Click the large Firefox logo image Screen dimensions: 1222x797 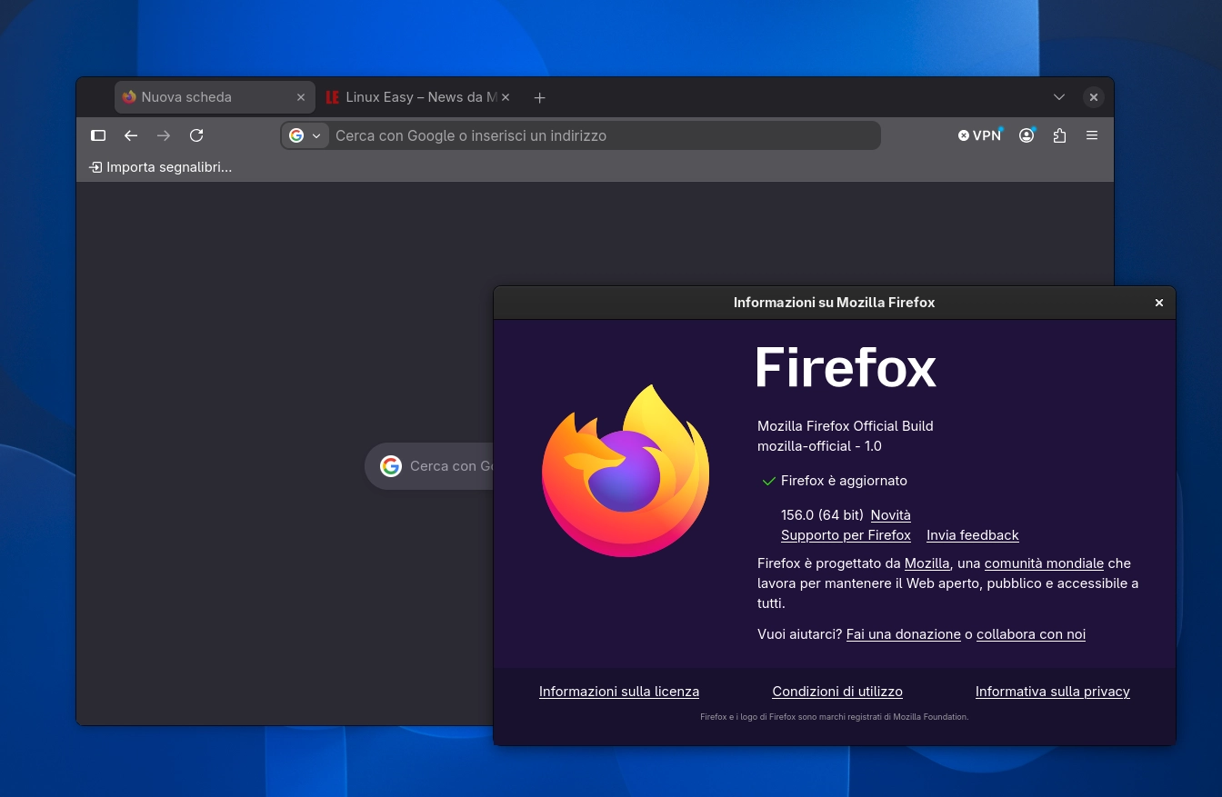(626, 471)
